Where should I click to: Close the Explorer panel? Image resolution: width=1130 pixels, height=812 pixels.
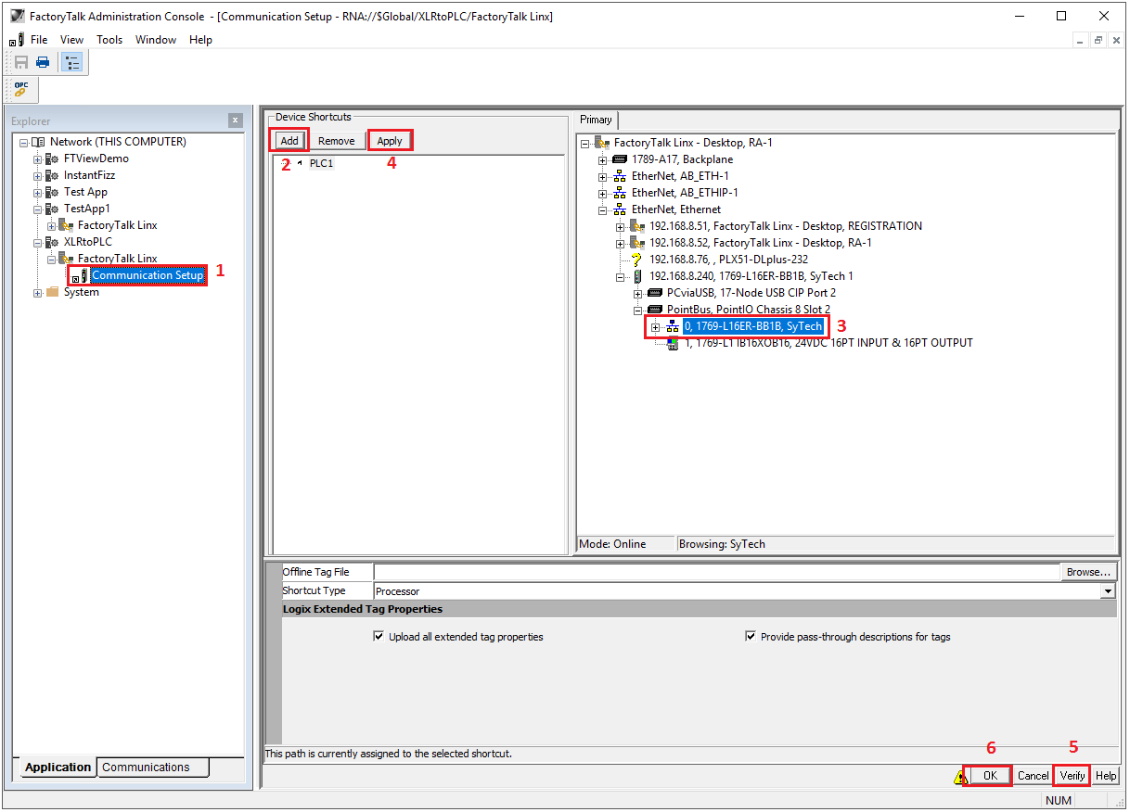pos(236,121)
